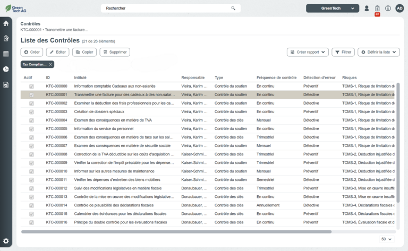Open the tasks clipboard with red badge

[377, 8]
